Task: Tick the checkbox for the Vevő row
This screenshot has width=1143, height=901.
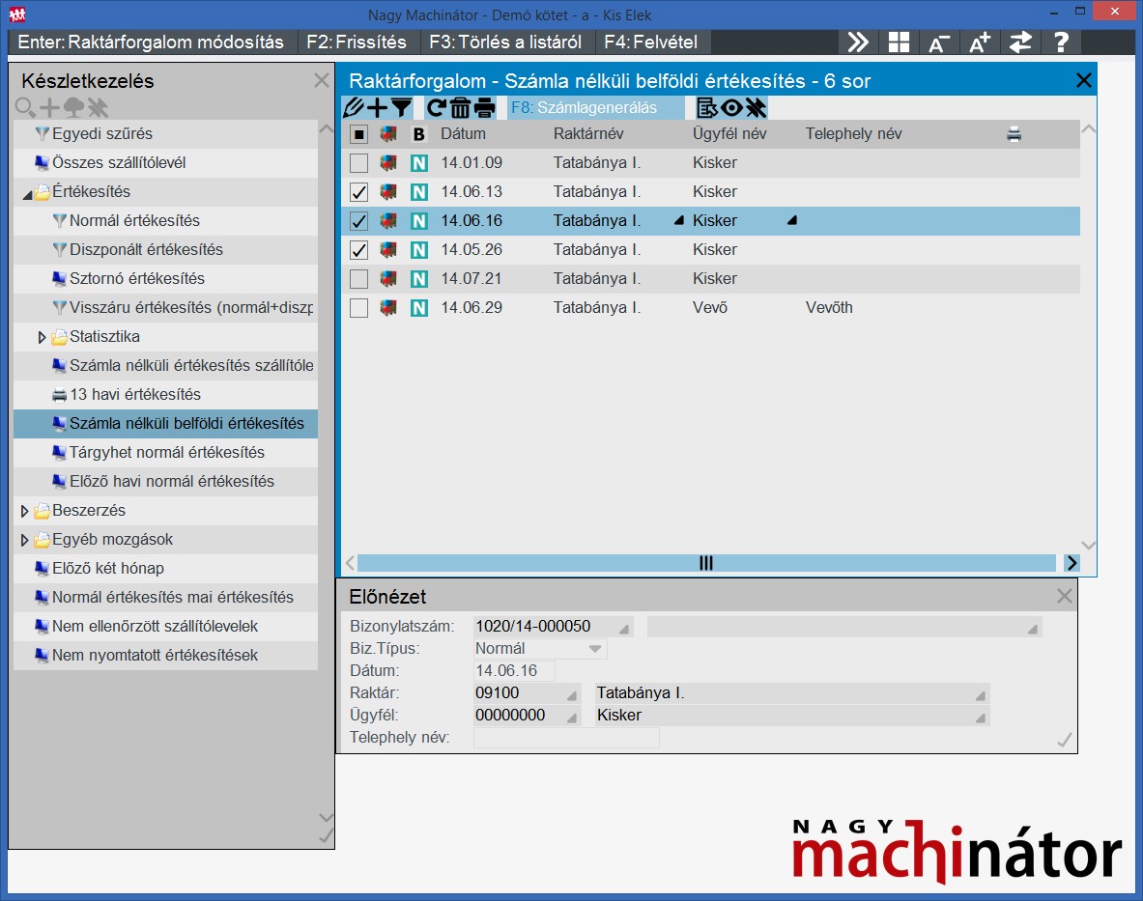Action: tap(358, 308)
